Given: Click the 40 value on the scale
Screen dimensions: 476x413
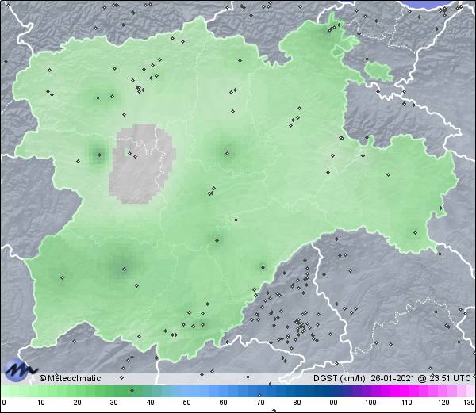Looking at the screenshot, I should pos(150,403).
